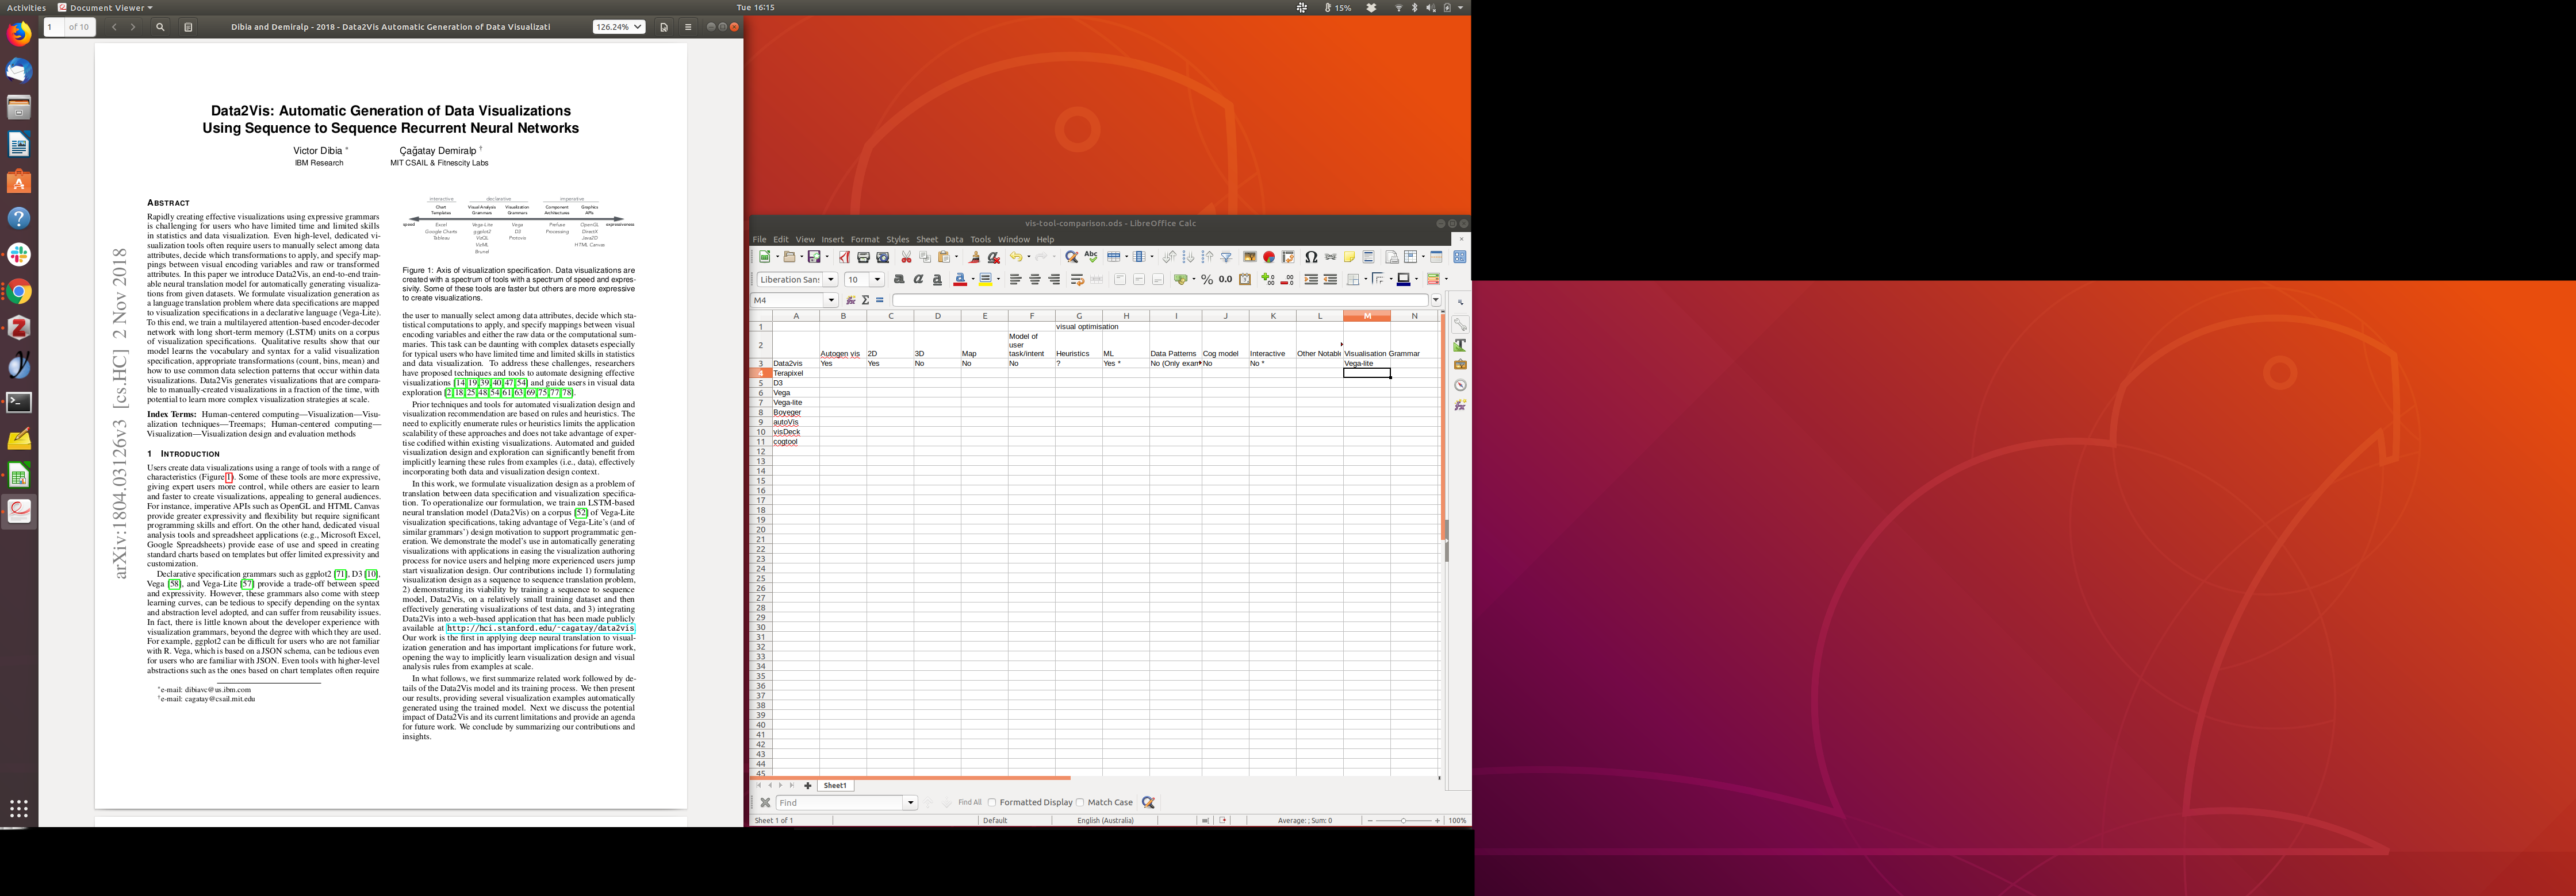Image resolution: width=2576 pixels, height=896 pixels.
Task: Enable the Match Case checkbox
Action: tap(1081, 803)
